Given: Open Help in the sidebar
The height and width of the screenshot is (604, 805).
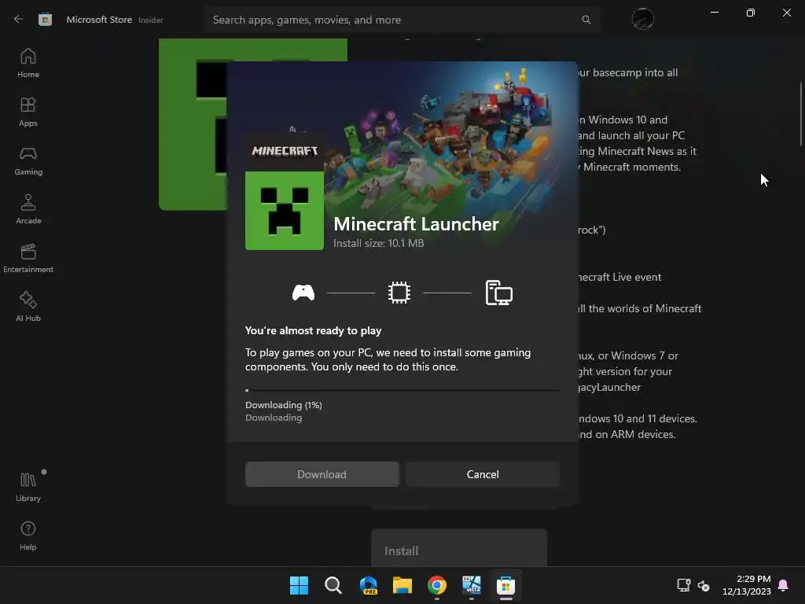Looking at the screenshot, I should pos(28,536).
